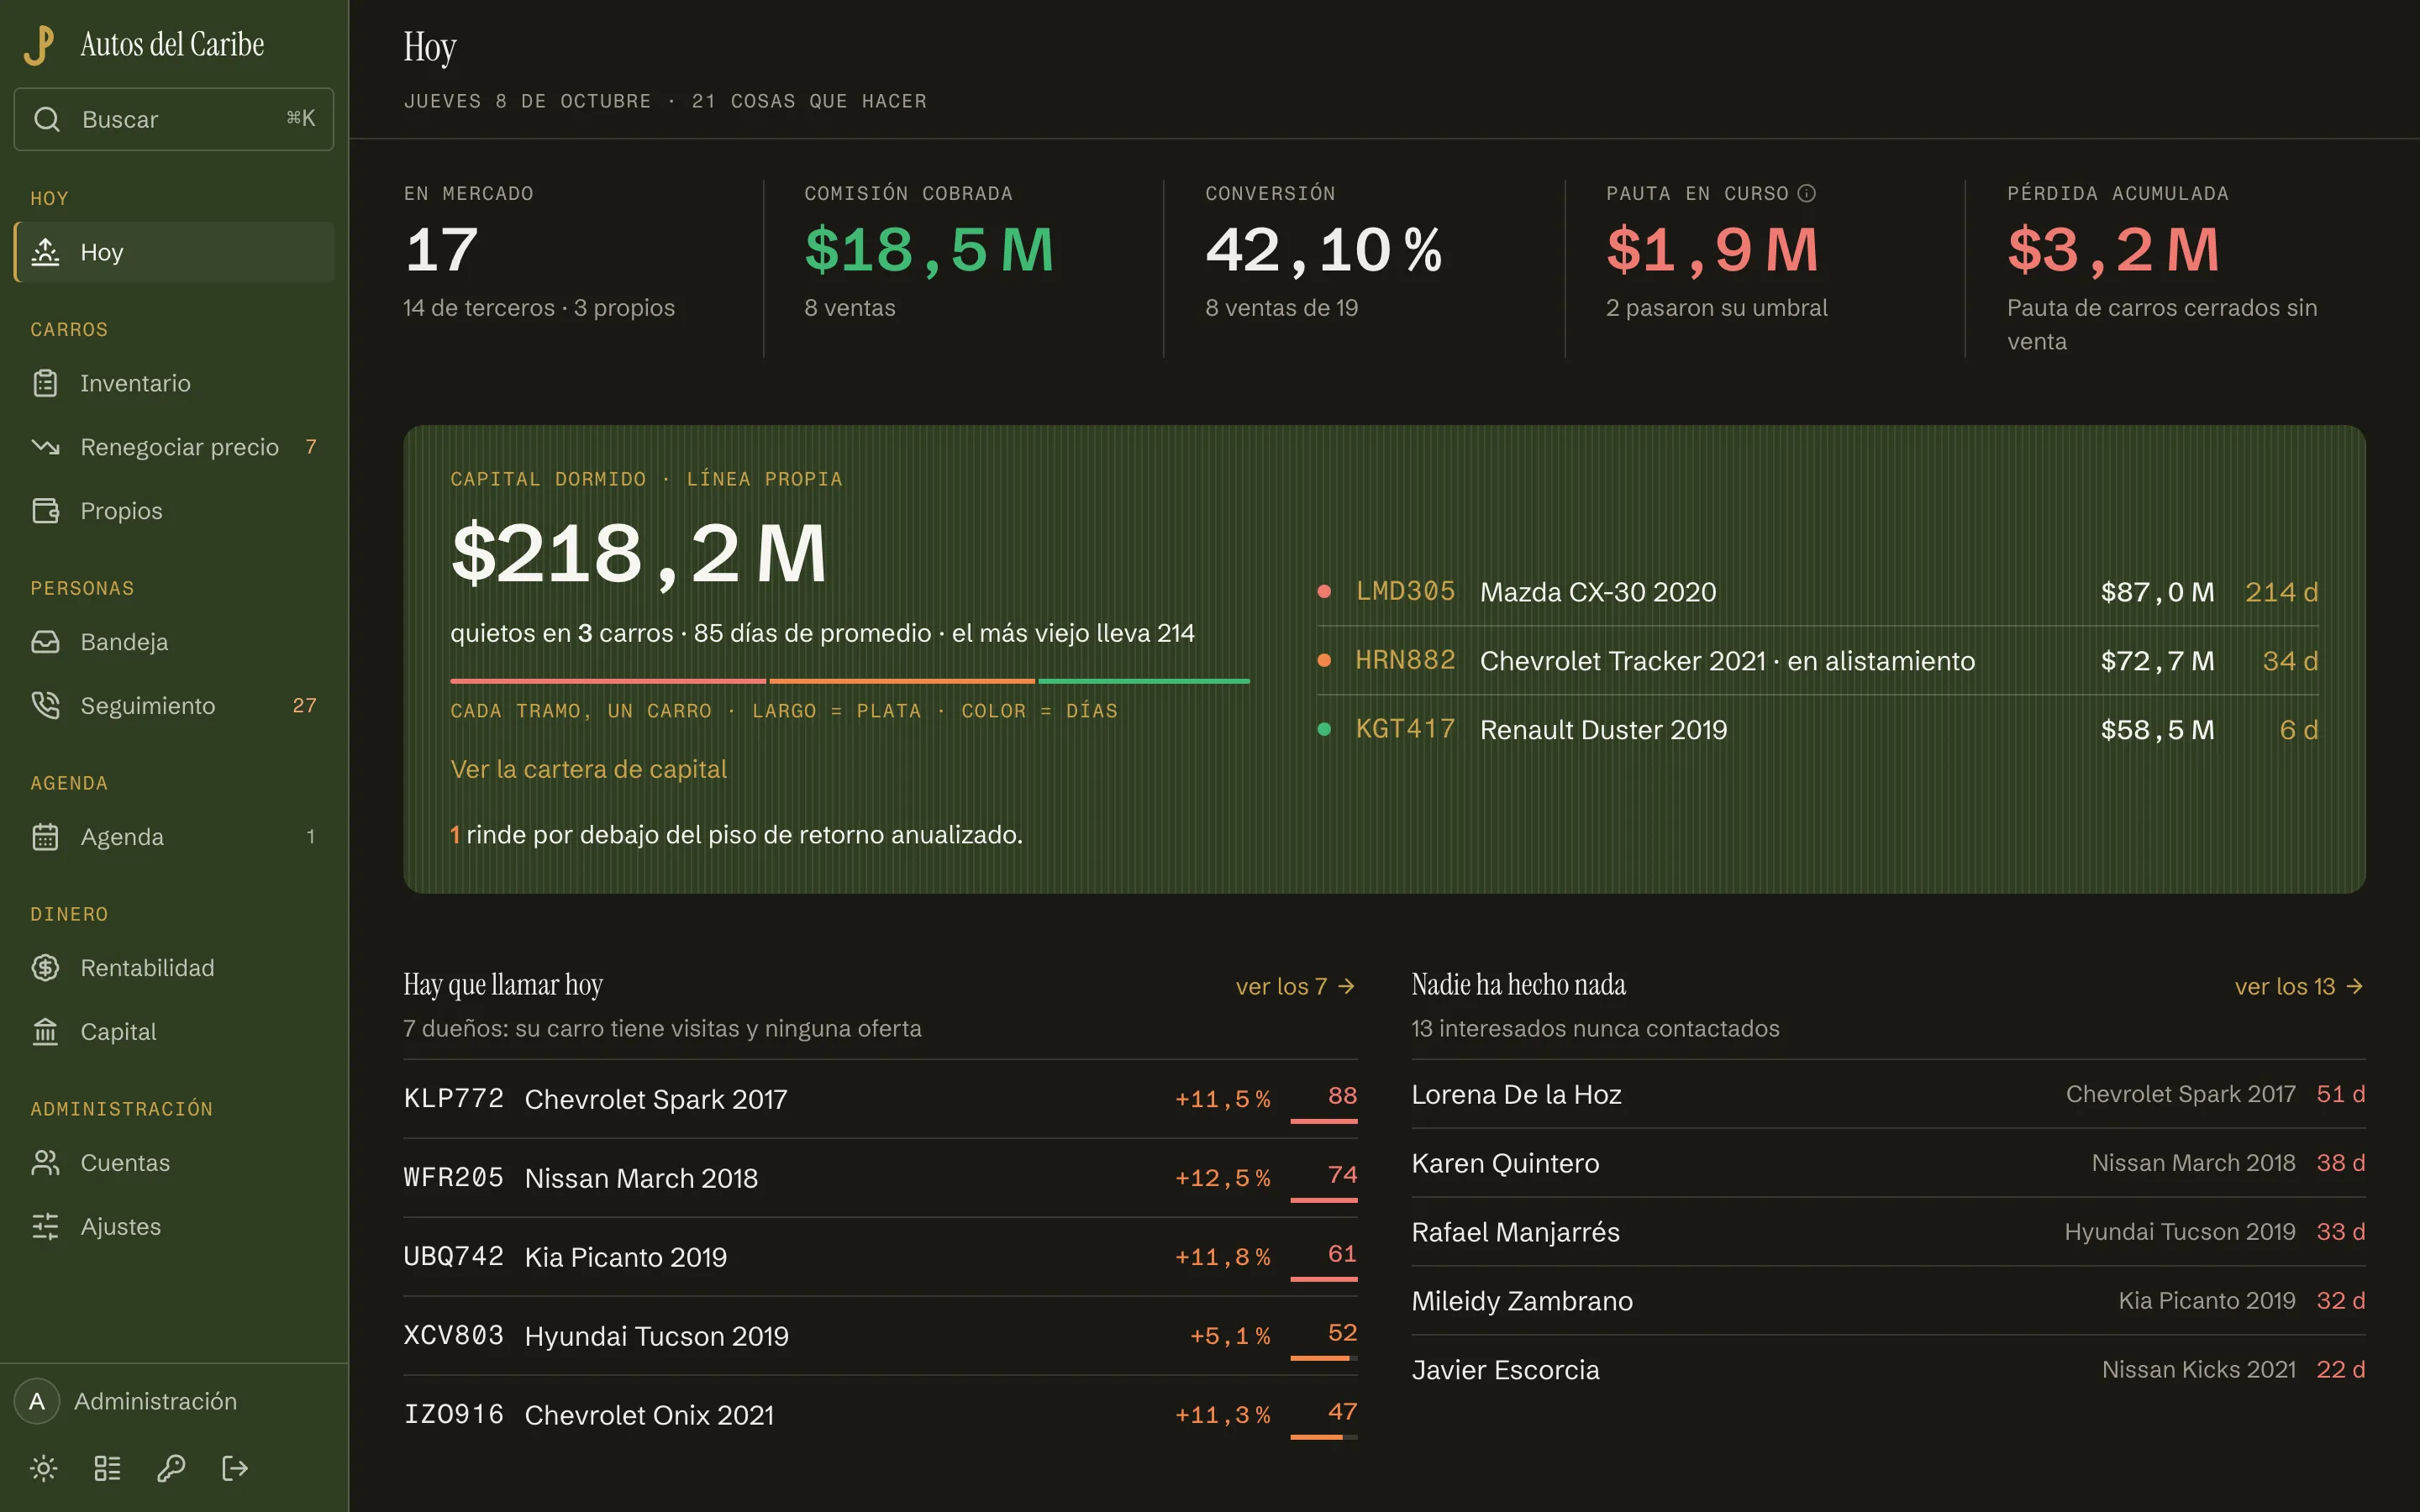Select the Rafael Manjarrés contact
This screenshot has height=1512, width=2420.
pyautogui.click(x=1888, y=1232)
